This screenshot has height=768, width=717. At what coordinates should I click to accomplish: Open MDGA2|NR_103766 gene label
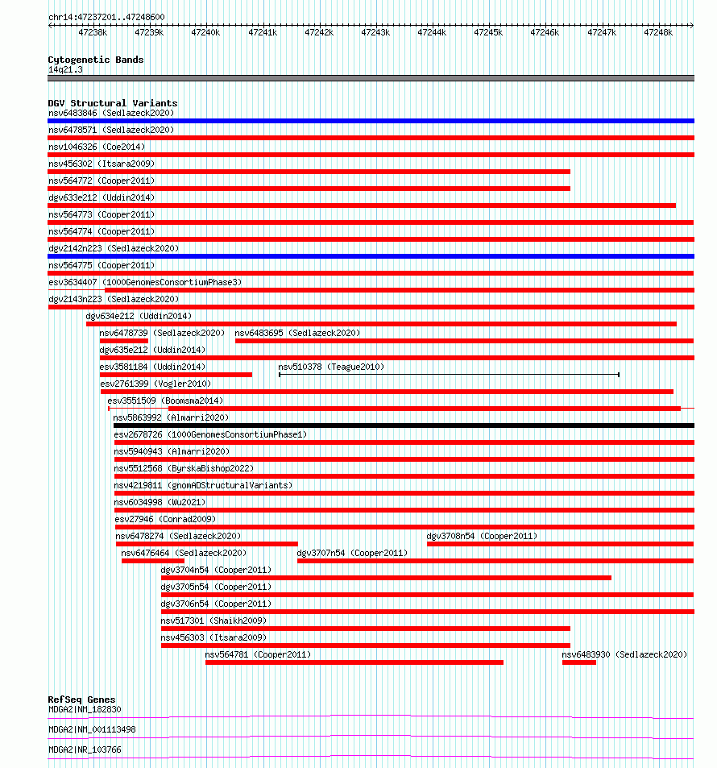(85, 749)
